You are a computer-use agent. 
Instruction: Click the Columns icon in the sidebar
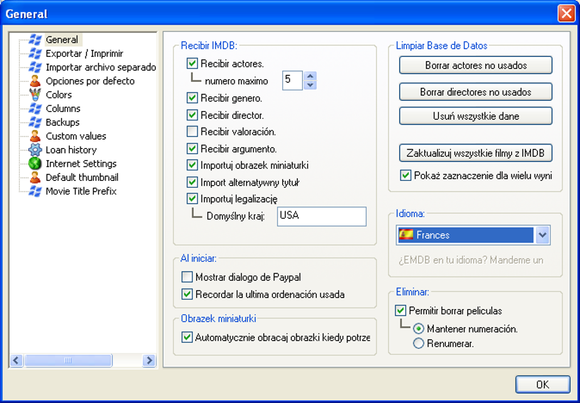tap(36, 108)
